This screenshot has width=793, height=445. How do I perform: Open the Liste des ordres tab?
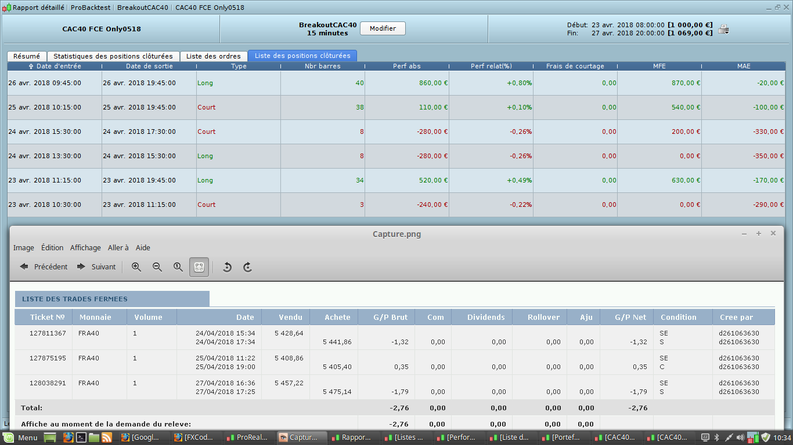[x=214, y=56]
